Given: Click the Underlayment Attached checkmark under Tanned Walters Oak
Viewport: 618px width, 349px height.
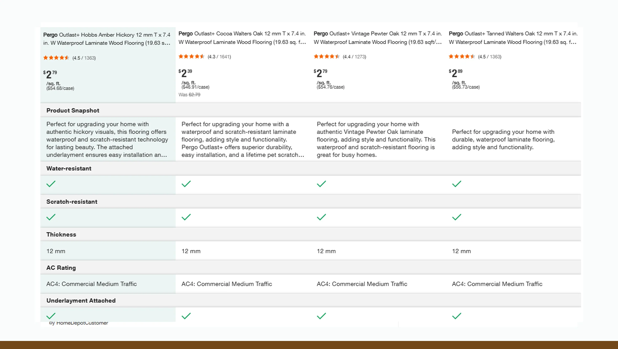Looking at the screenshot, I should (456, 316).
